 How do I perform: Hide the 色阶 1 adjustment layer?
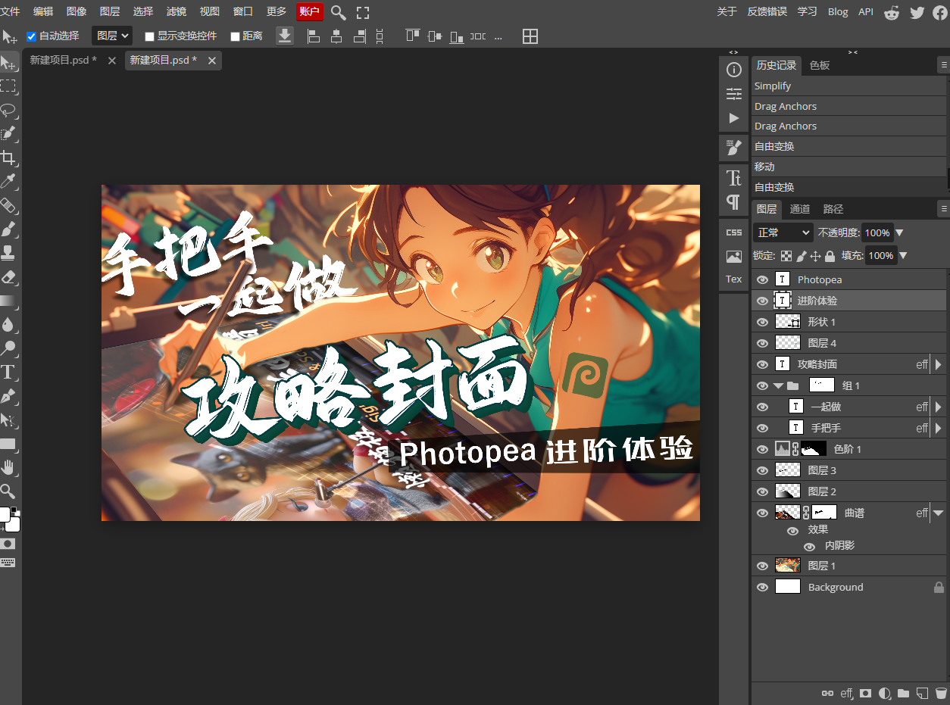click(x=762, y=449)
